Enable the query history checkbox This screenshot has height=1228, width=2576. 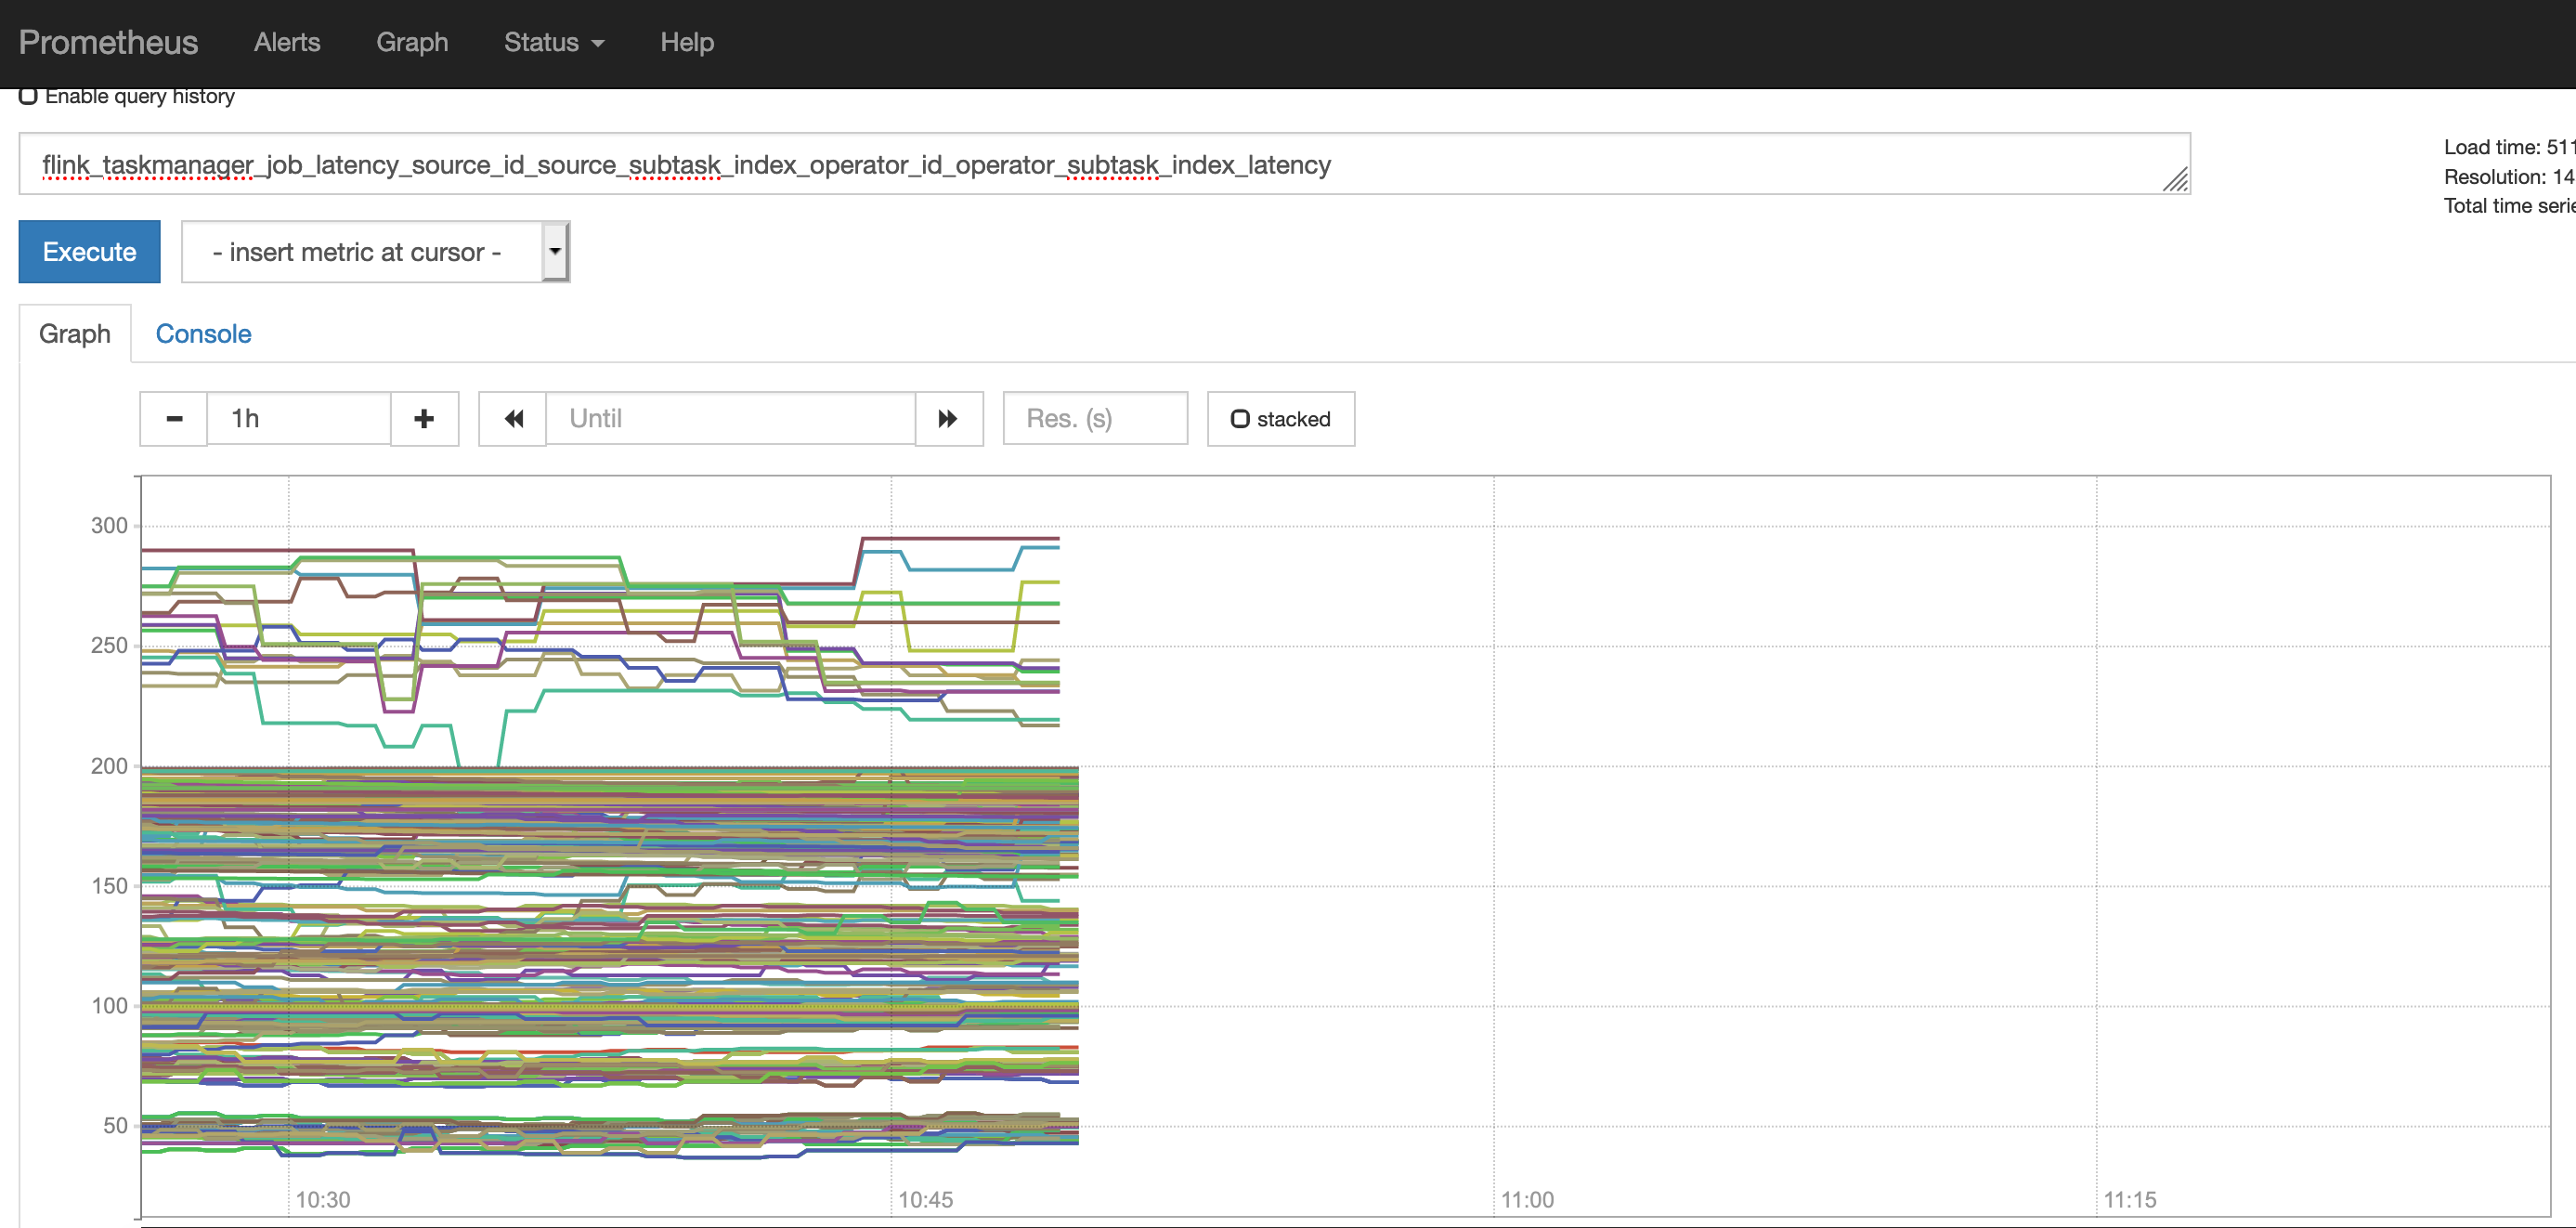[x=28, y=96]
